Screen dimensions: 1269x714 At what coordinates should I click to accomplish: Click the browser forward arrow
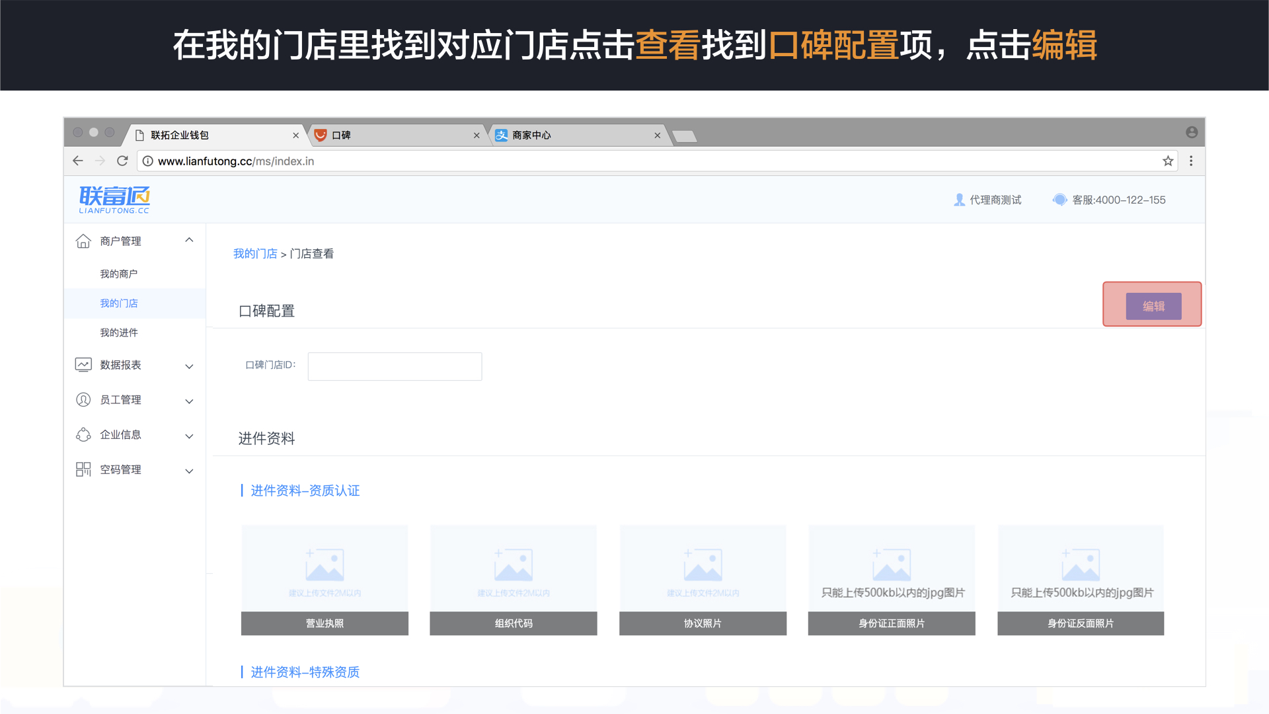click(100, 161)
